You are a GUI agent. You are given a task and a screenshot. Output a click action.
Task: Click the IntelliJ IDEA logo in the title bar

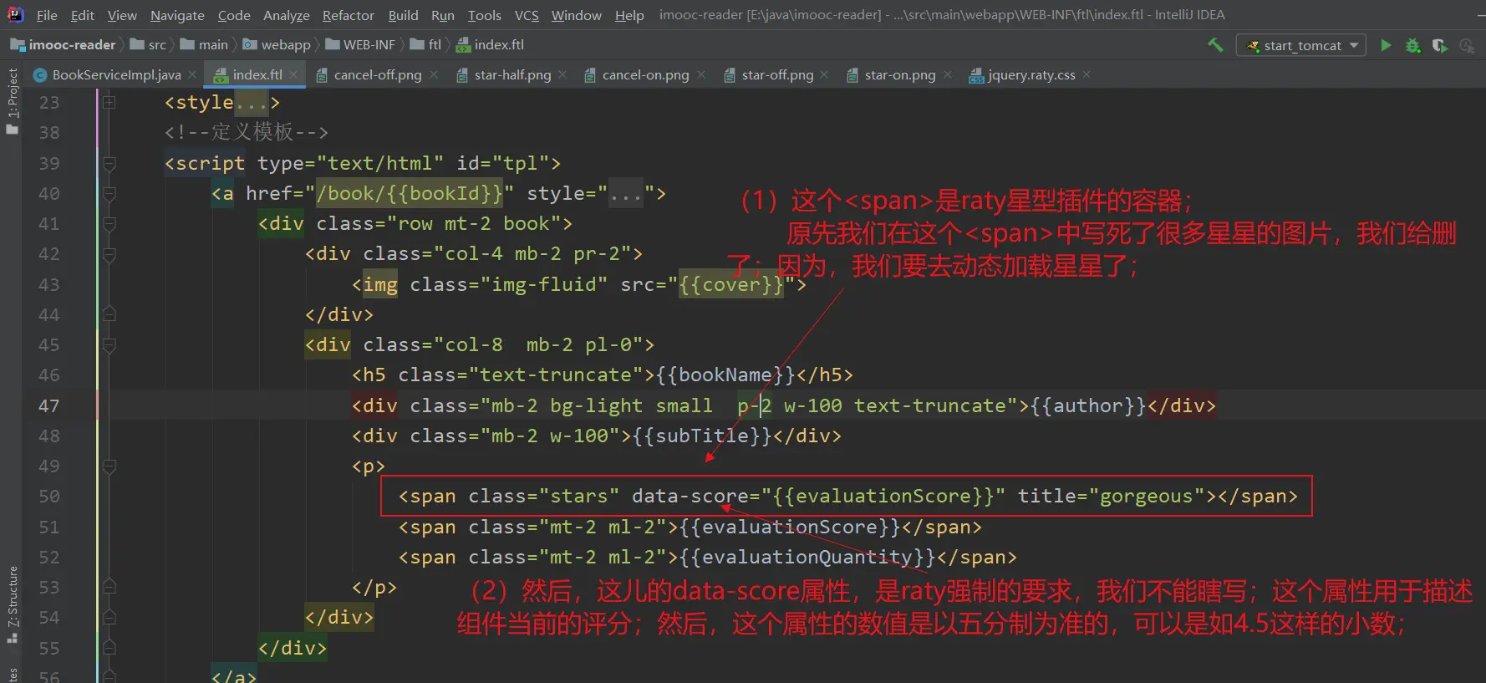pos(15,14)
